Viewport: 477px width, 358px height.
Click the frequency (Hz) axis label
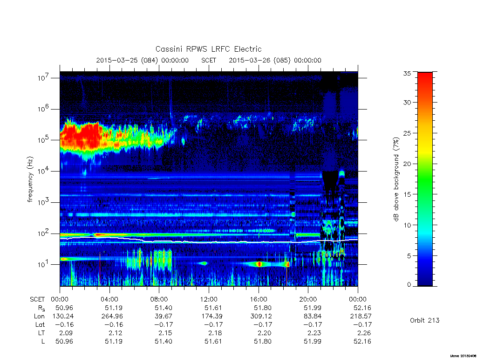[x=30, y=179]
